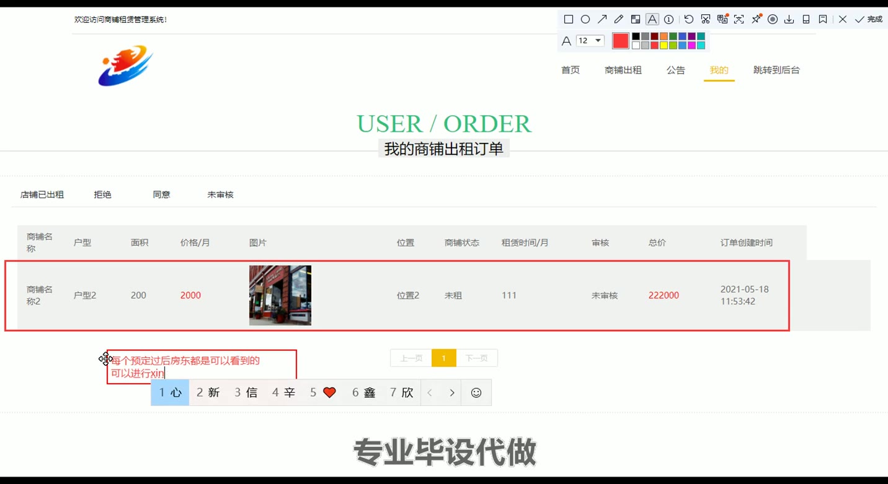Pick the magenta color swatch
The width and height of the screenshot is (888, 484).
pos(691,45)
